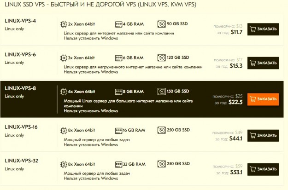Order the LINUX-VPS-4 plan with ЗАКАЗАТЬ button
288x190 pixels.
click(263, 29)
